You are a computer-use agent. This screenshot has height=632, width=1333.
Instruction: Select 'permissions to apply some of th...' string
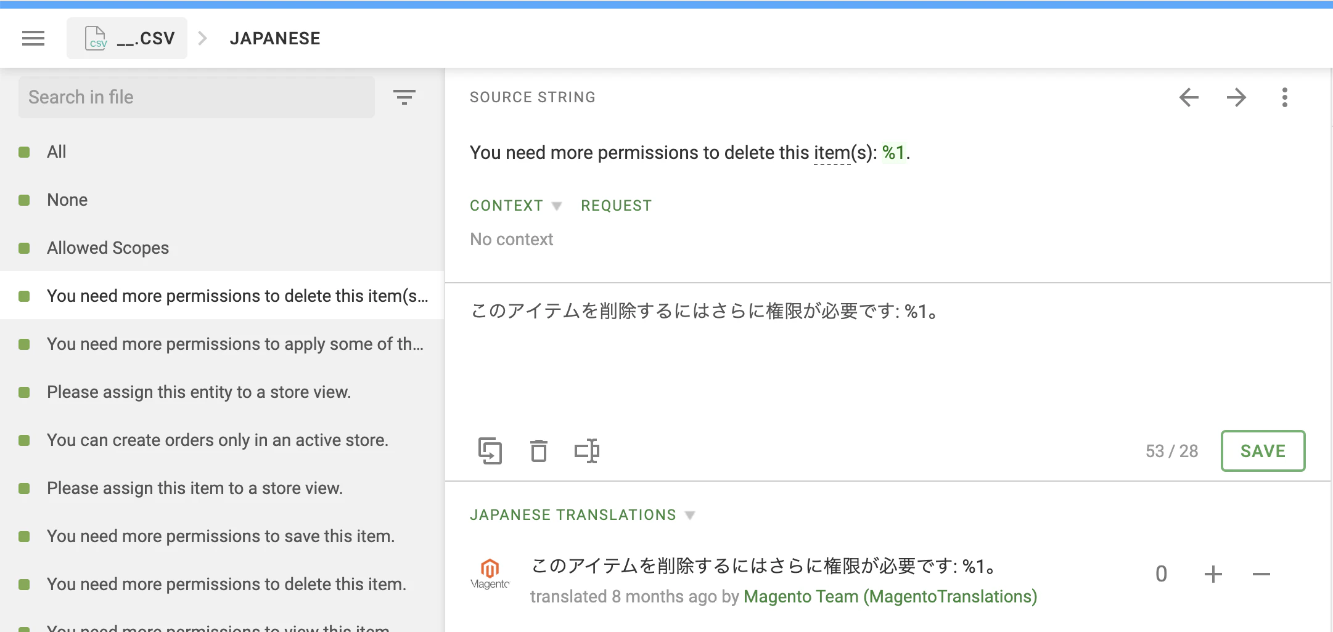[x=222, y=344]
